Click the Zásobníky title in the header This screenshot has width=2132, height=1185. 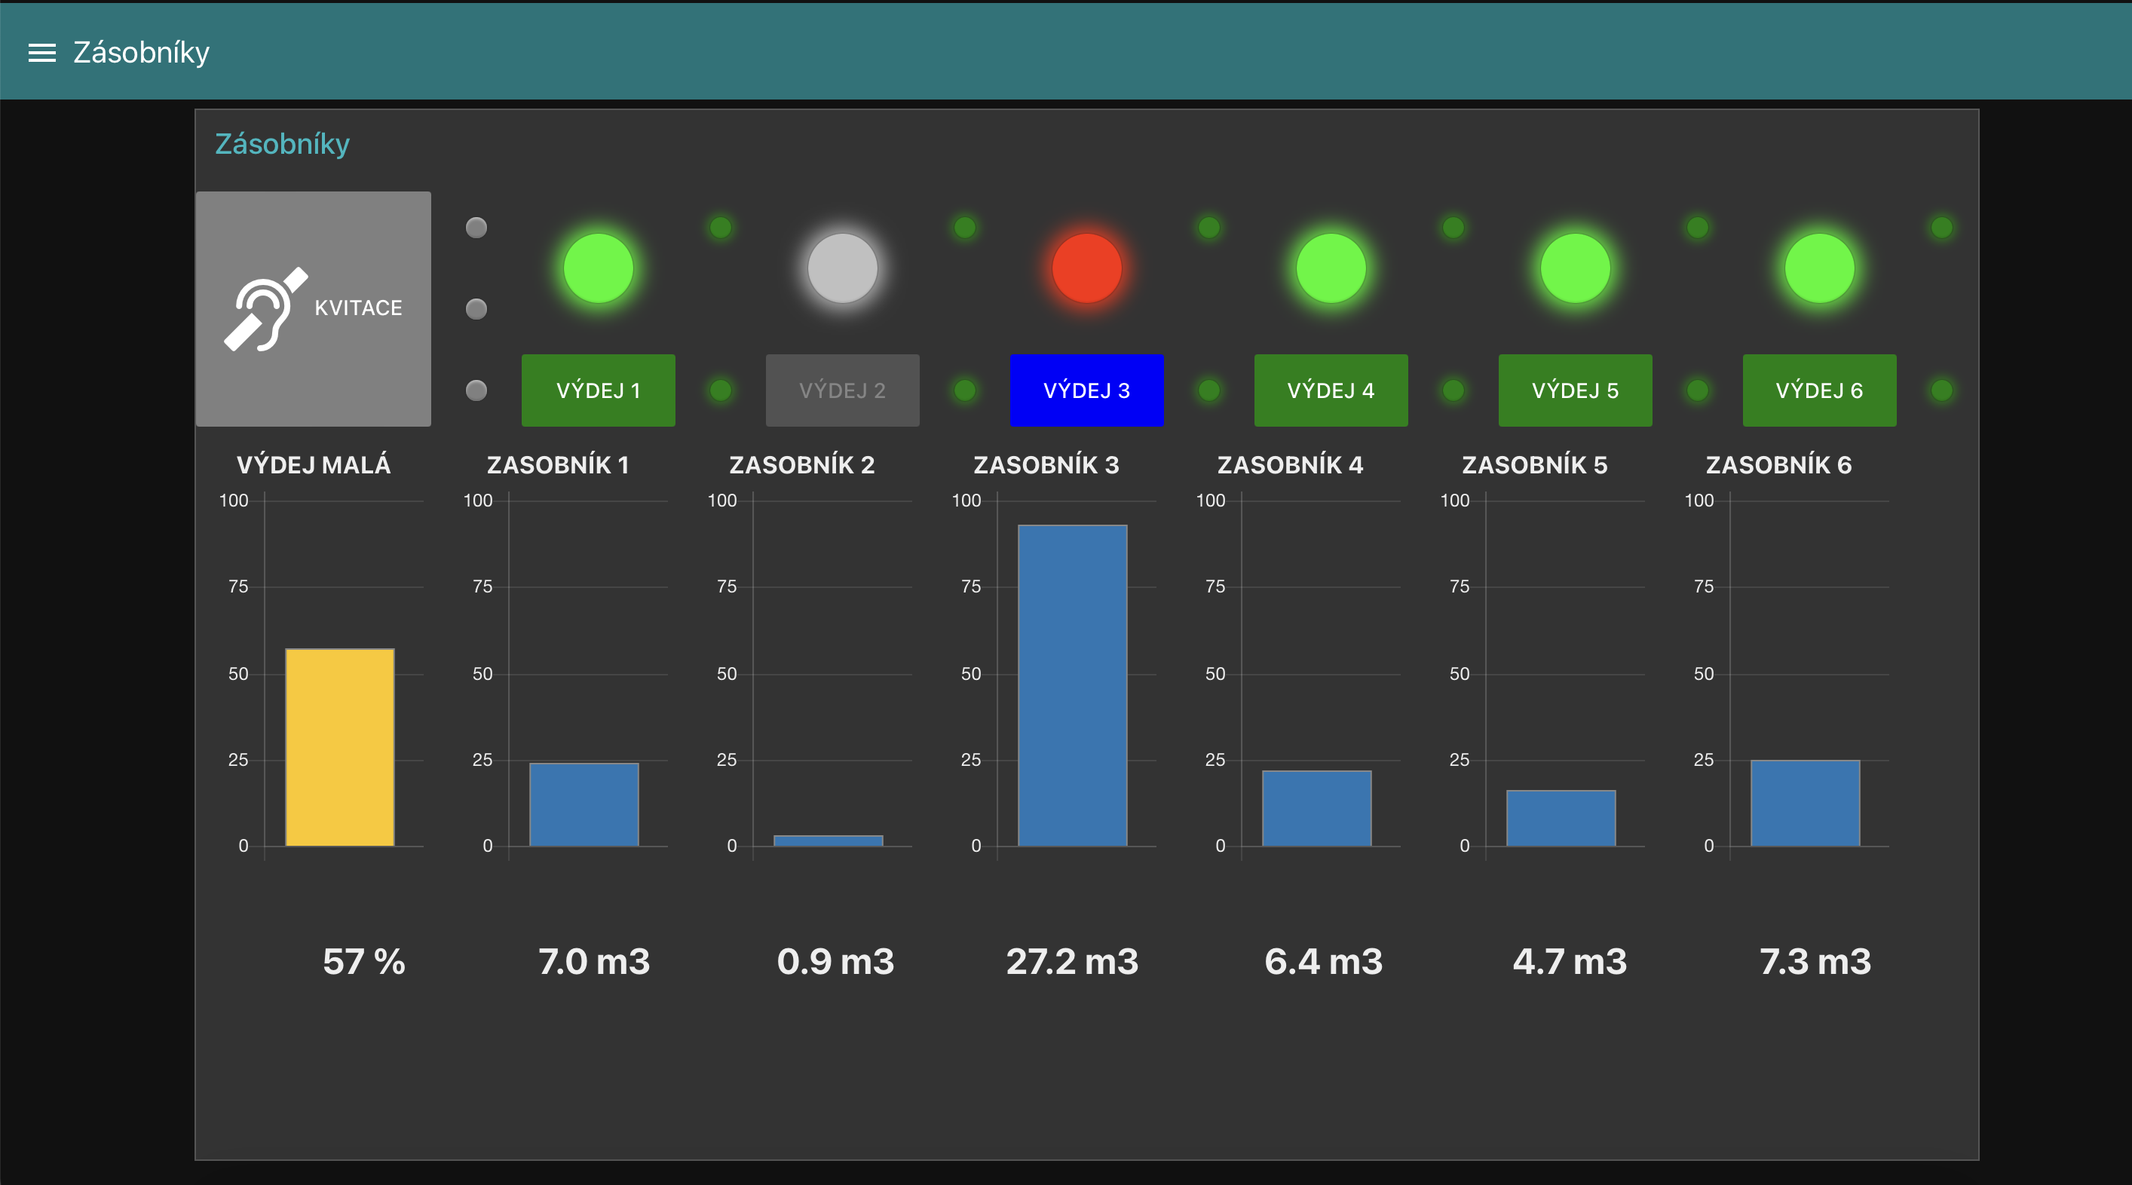[141, 53]
